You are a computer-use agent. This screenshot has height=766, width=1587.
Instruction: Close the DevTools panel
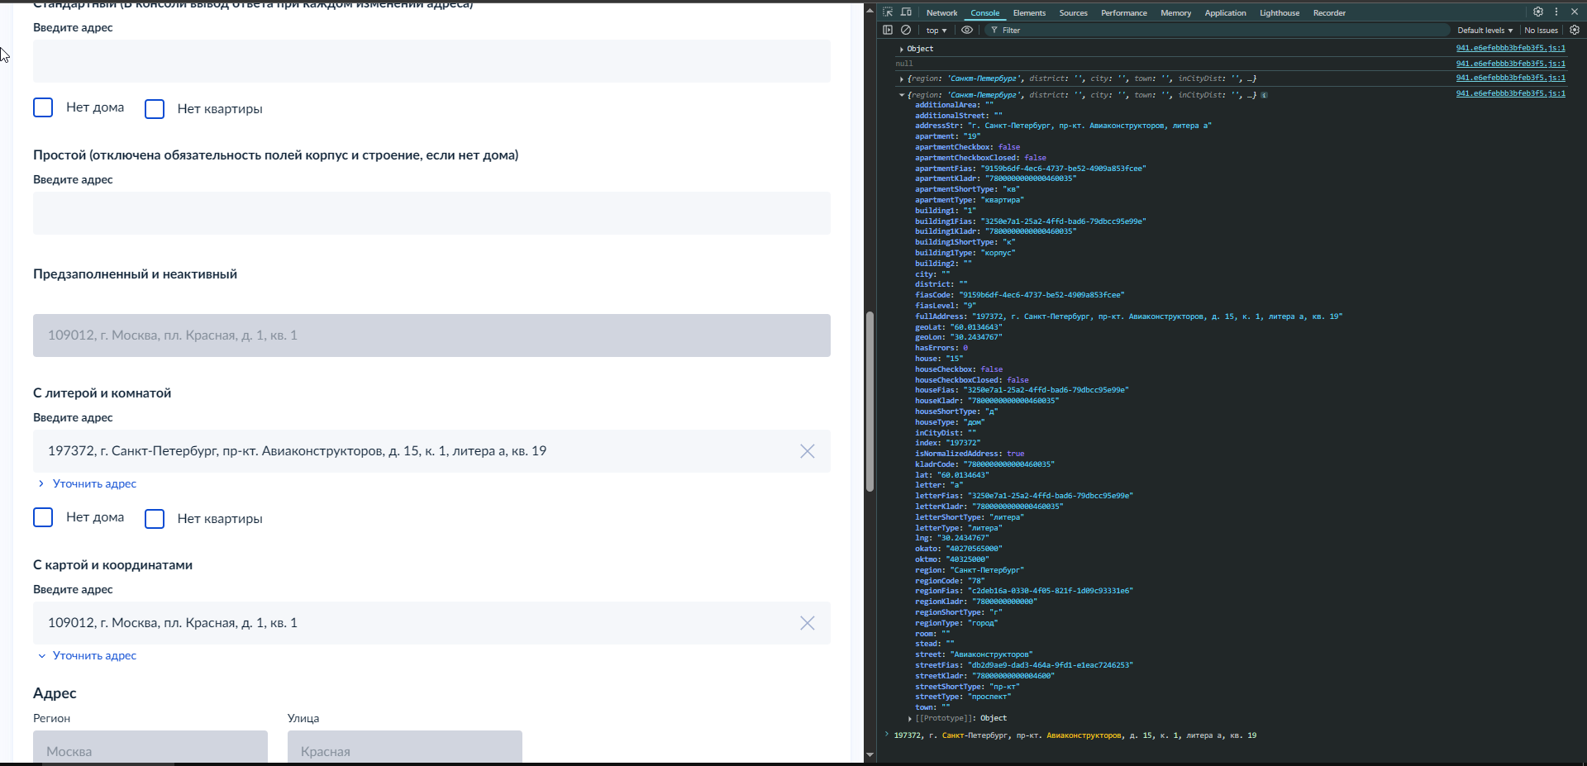coord(1575,12)
